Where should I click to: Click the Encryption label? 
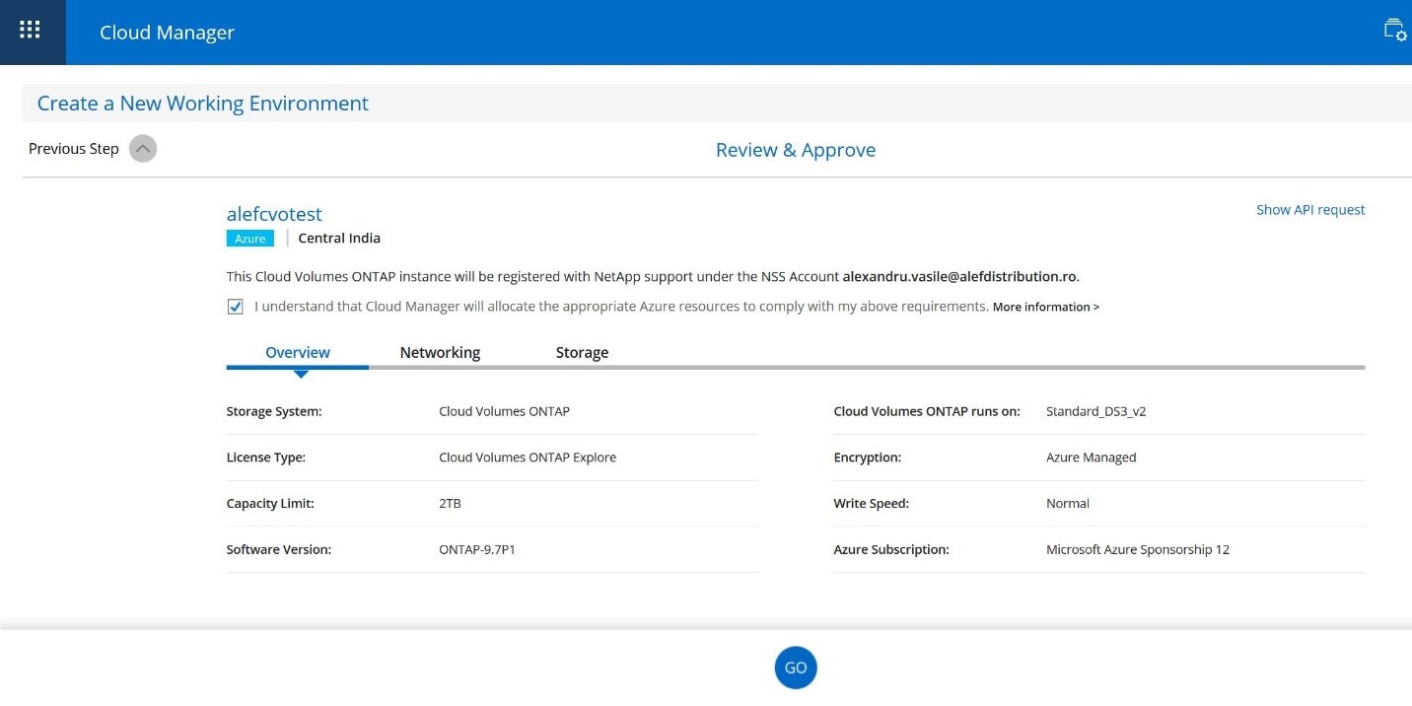click(x=868, y=458)
